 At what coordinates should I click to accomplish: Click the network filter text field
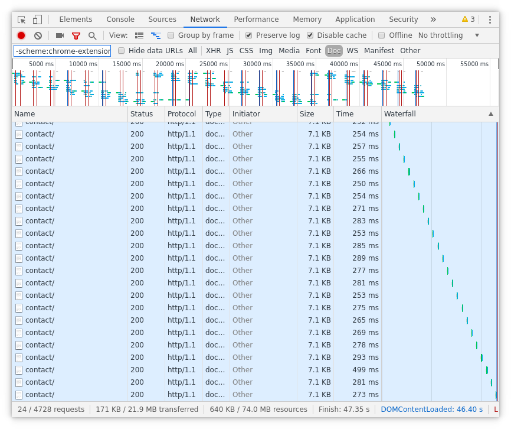[62, 51]
